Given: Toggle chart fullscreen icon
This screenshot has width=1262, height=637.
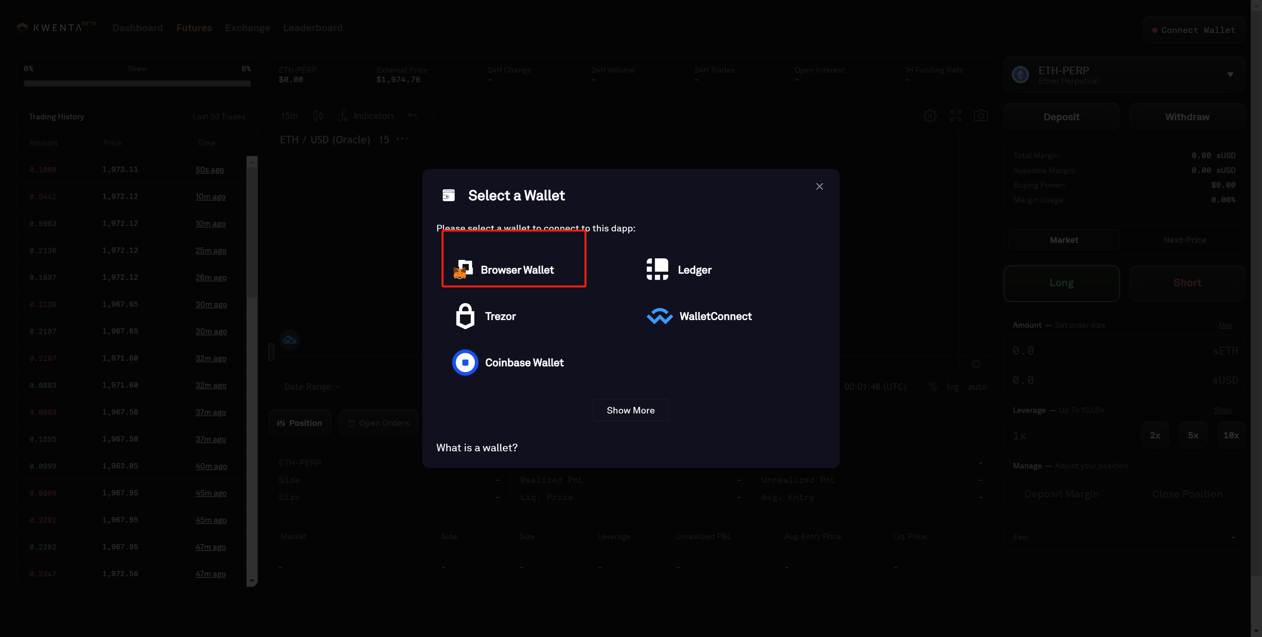Looking at the screenshot, I should tap(955, 116).
